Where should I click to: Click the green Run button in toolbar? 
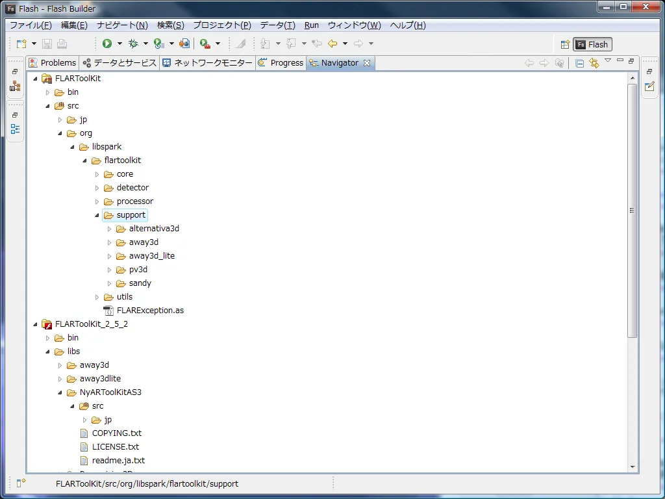[x=107, y=44]
